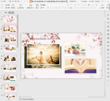
Task: Click the Save icon in quick toolbar
Action: click(x=10, y=1)
